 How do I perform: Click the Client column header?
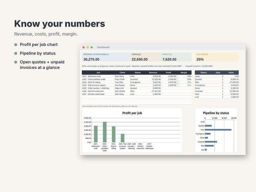[122, 72]
